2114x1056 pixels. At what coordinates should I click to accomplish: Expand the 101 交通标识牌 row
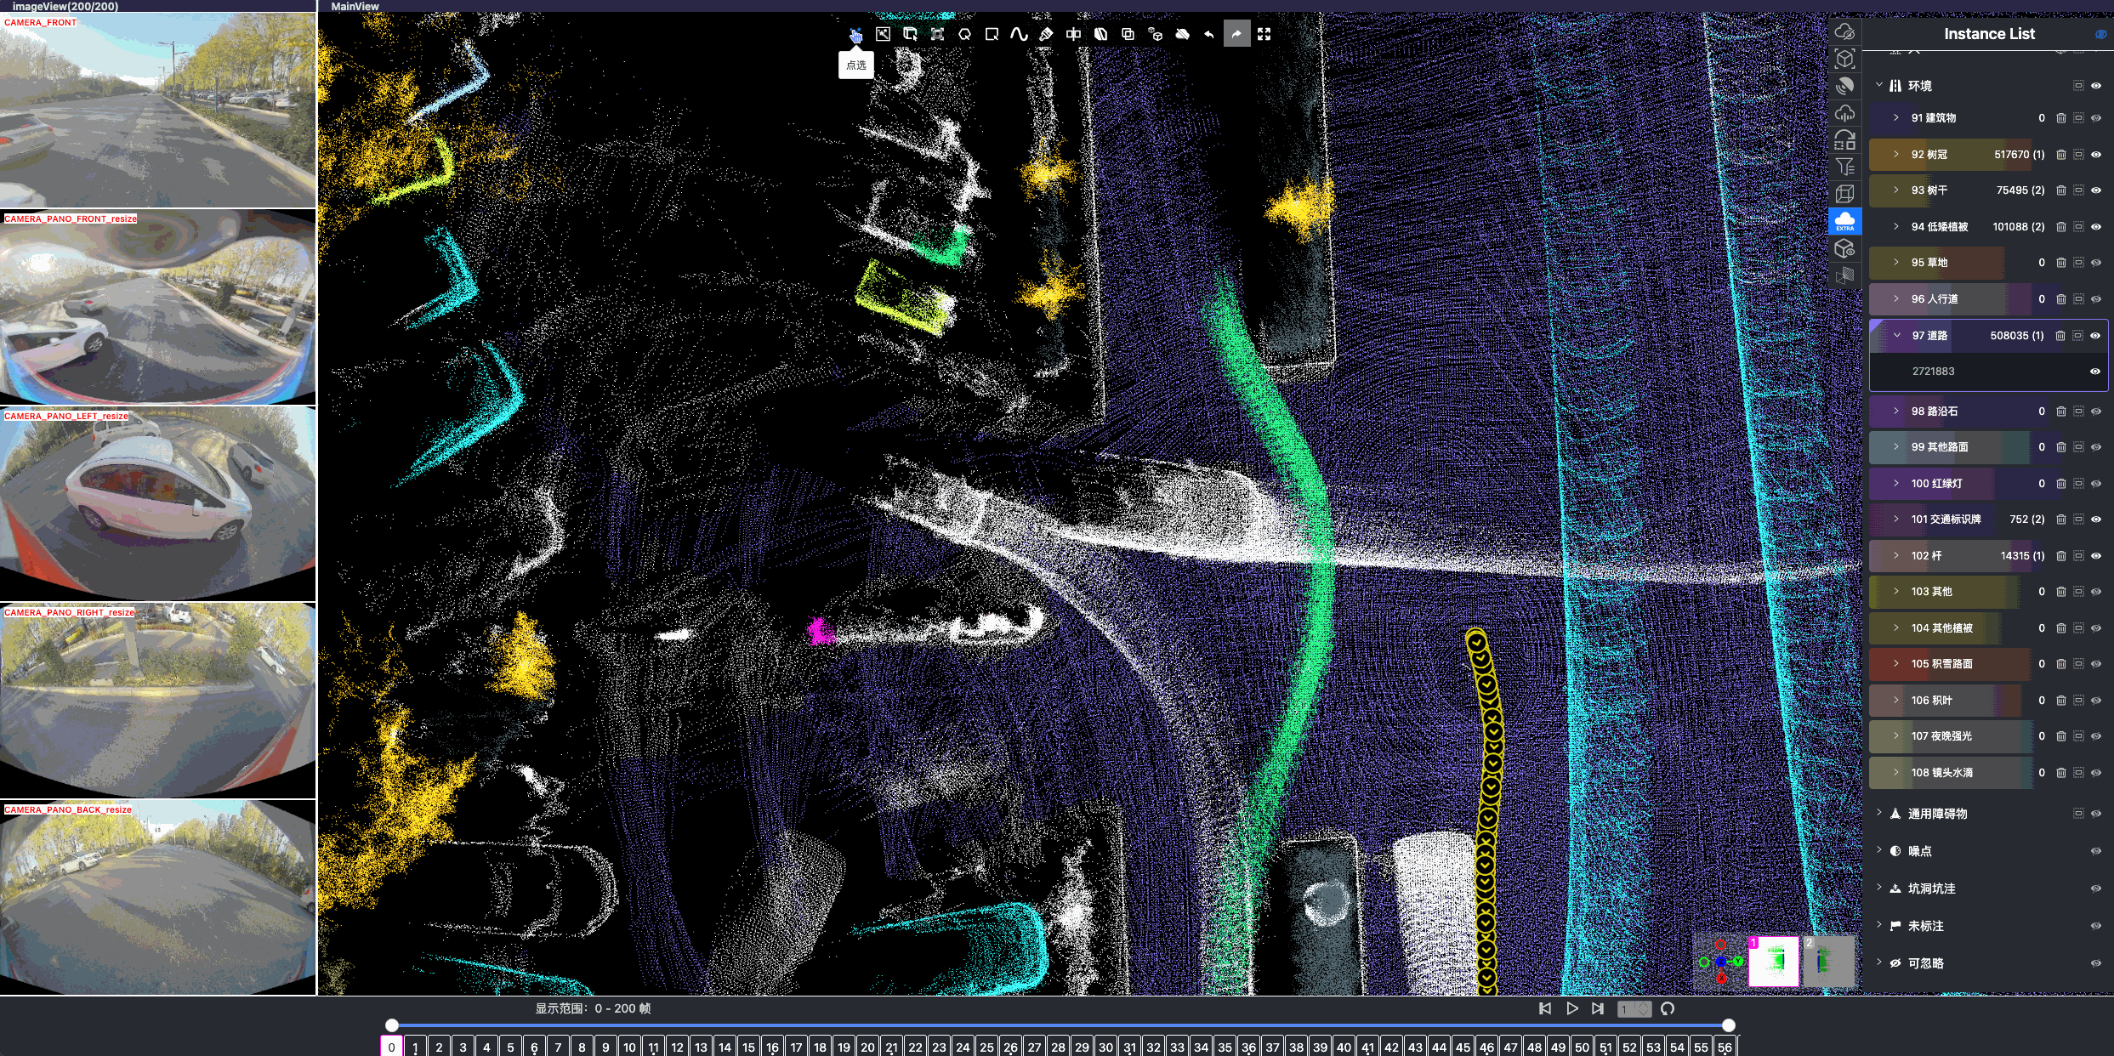tap(1896, 519)
